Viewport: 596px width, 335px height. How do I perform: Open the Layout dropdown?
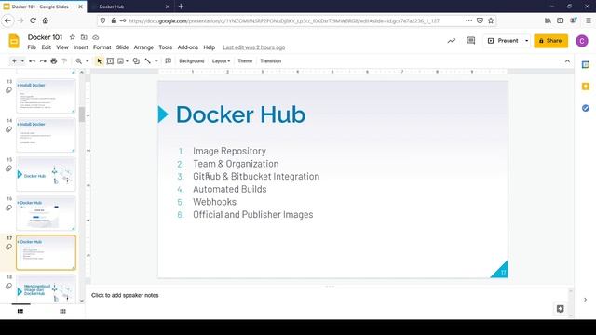[221, 61]
